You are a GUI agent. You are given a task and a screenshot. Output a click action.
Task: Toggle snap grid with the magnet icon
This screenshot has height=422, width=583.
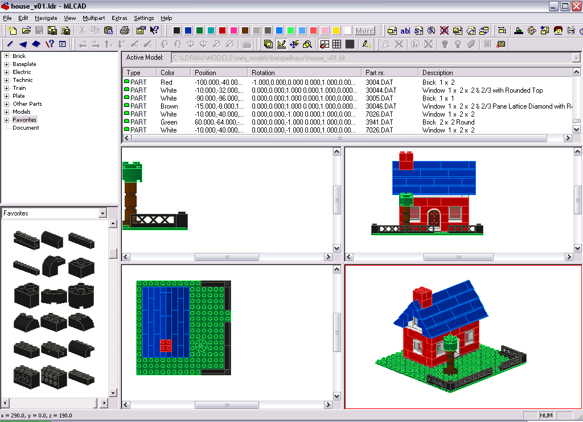point(324,44)
